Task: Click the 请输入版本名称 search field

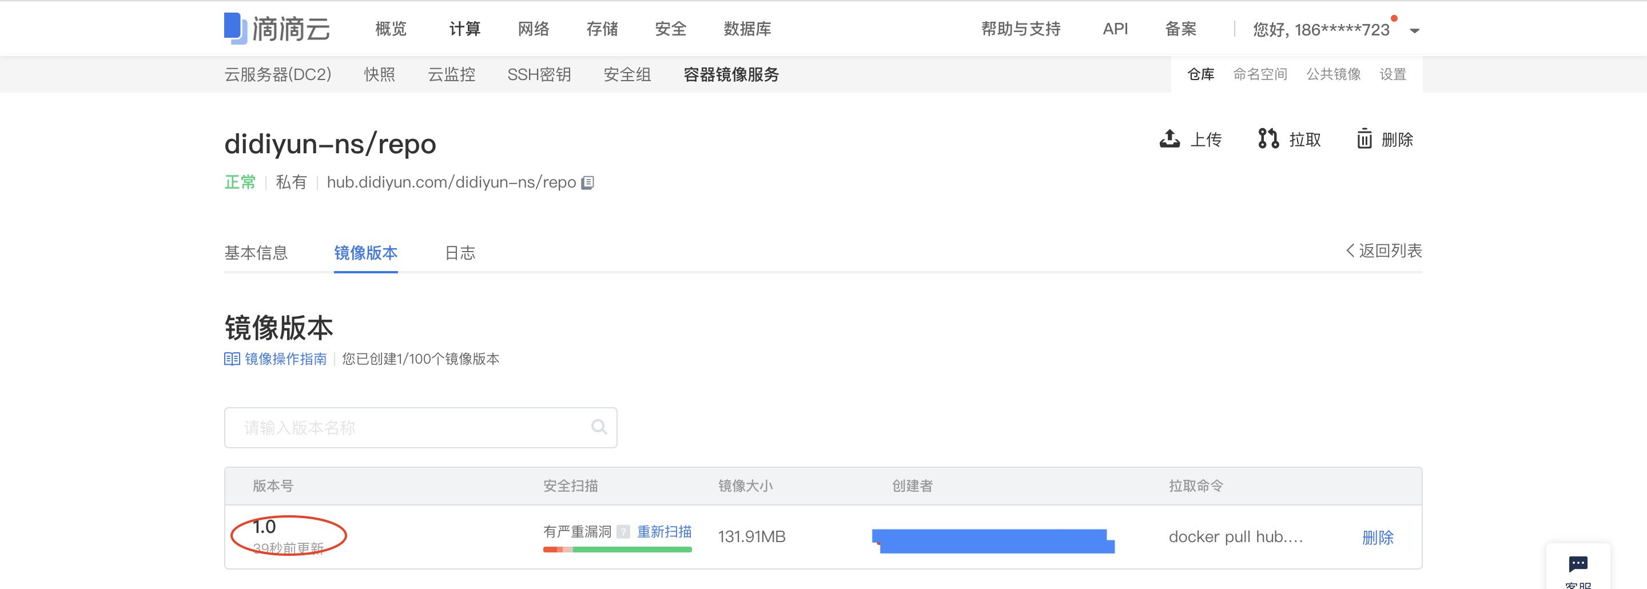Action: tap(420, 427)
